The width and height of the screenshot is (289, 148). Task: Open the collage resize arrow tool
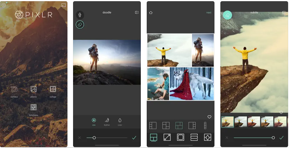[x=167, y=137]
